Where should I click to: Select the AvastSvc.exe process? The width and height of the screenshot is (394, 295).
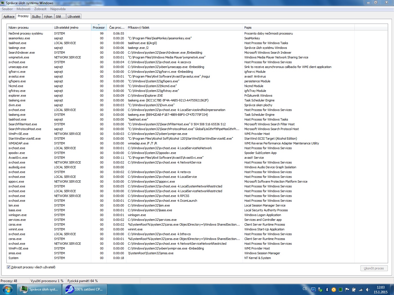[x=197, y=158]
